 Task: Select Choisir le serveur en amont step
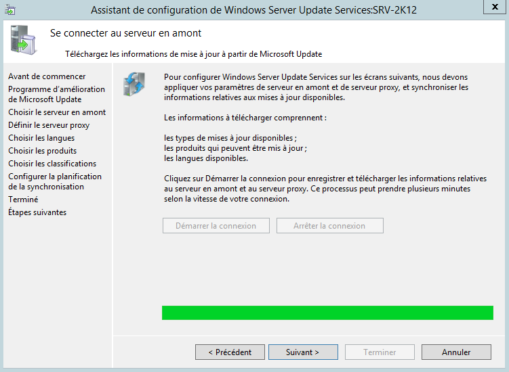(x=57, y=112)
